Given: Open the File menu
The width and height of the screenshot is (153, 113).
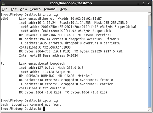Looking at the screenshot, I should (x=5, y=9).
